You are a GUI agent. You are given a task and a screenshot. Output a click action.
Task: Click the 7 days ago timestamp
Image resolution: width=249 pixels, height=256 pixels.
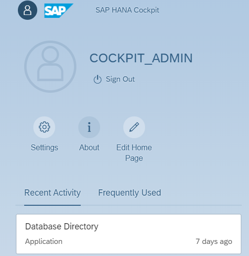click(x=214, y=242)
